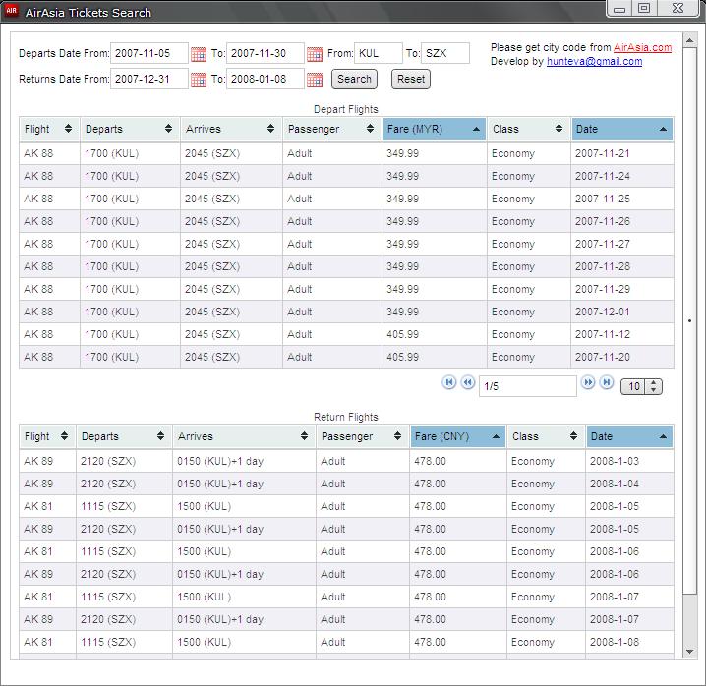The width and height of the screenshot is (706, 686).
Task: Select depart flight dated 2007-12-01
Action: coord(346,312)
